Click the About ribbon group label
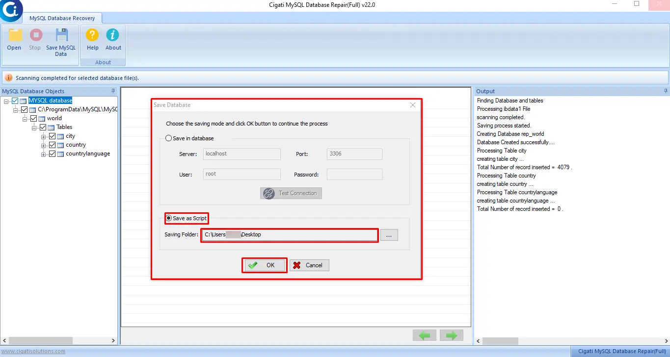 click(103, 62)
